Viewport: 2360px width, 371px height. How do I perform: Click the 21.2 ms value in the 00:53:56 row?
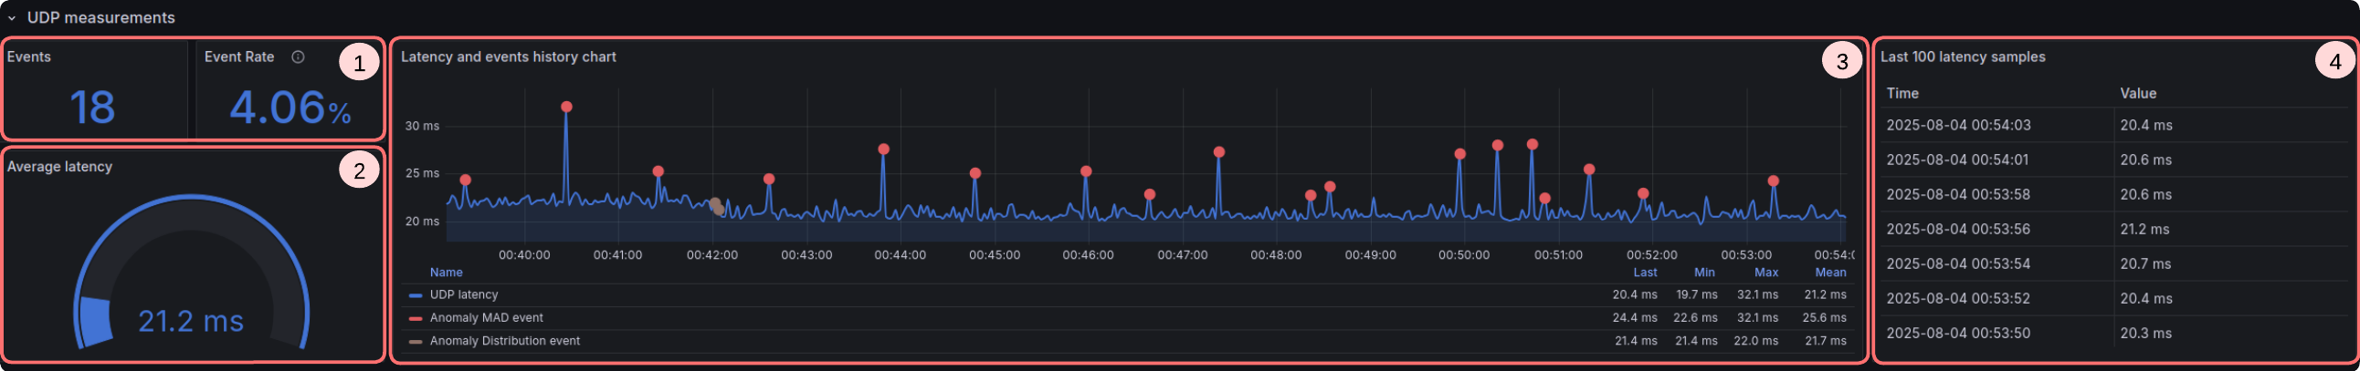2144,230
